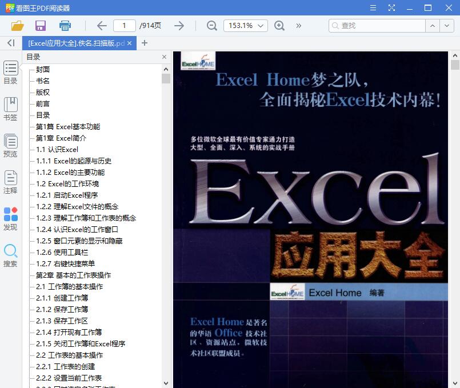Close the Excel应用大全 PDF tab
460x388 pixels.
(x=129, y=43)
